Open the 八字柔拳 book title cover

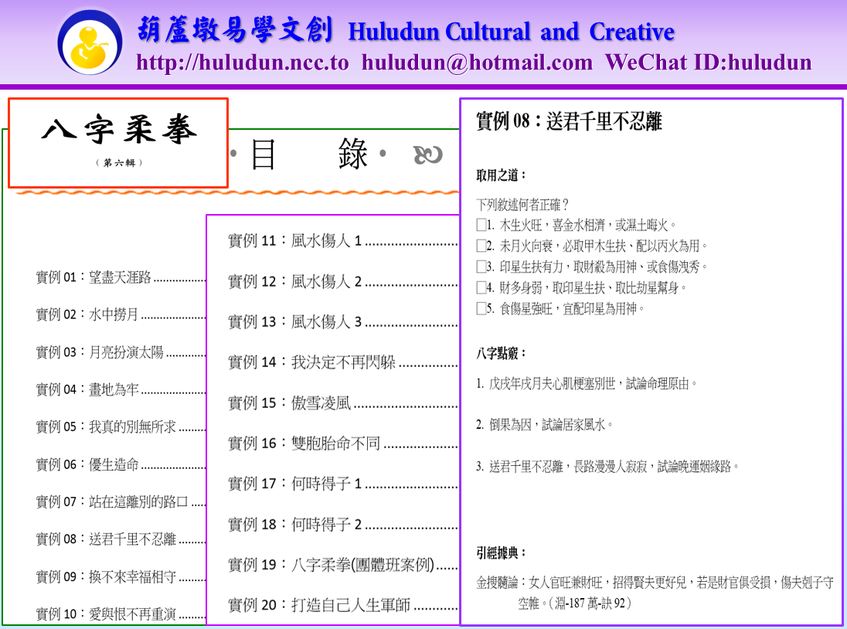pos(118,142)
